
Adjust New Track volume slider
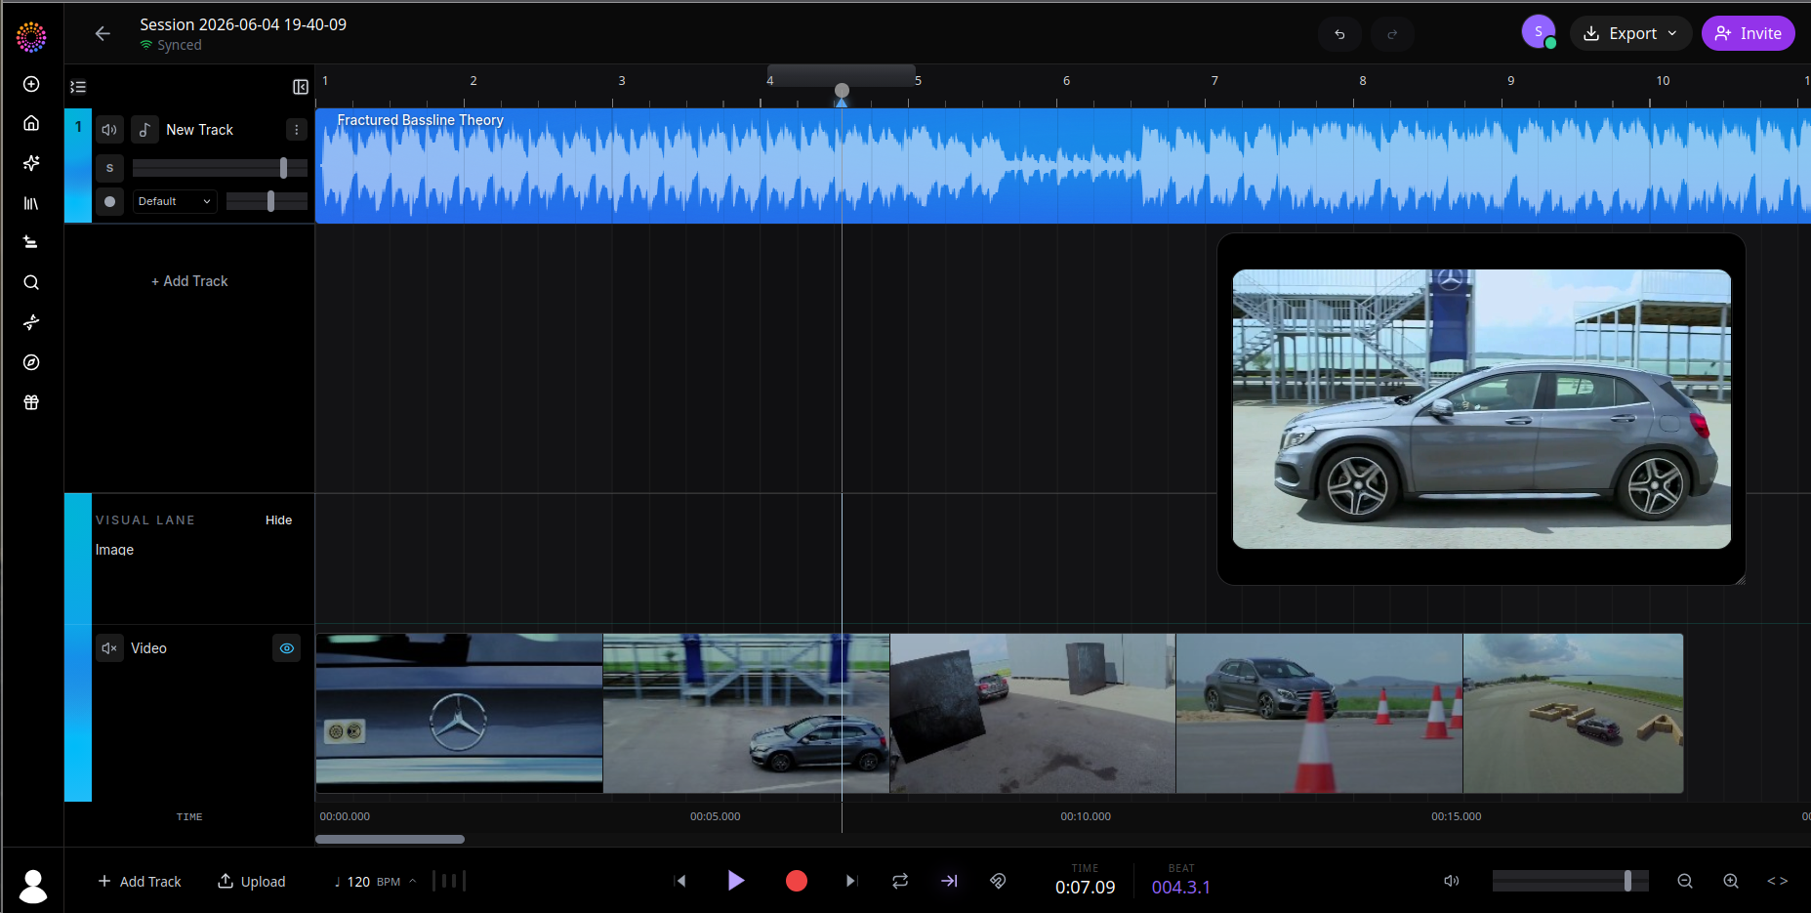point(220,168)
